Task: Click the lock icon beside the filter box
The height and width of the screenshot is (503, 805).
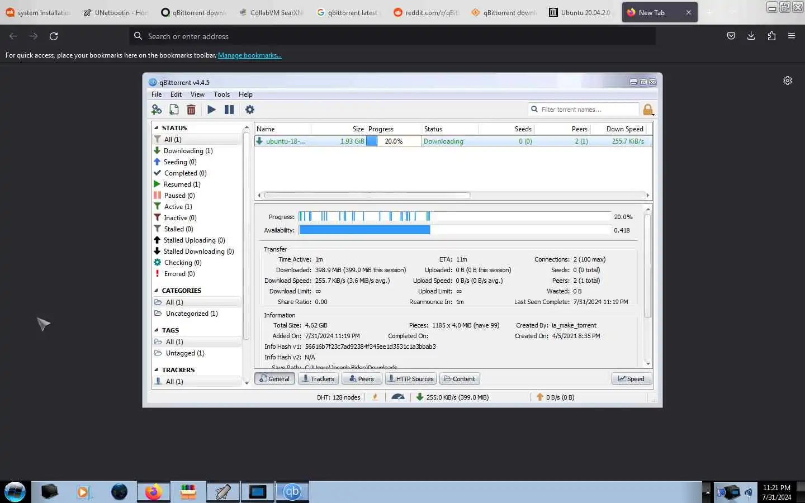Action: click(x=648, y=110)
